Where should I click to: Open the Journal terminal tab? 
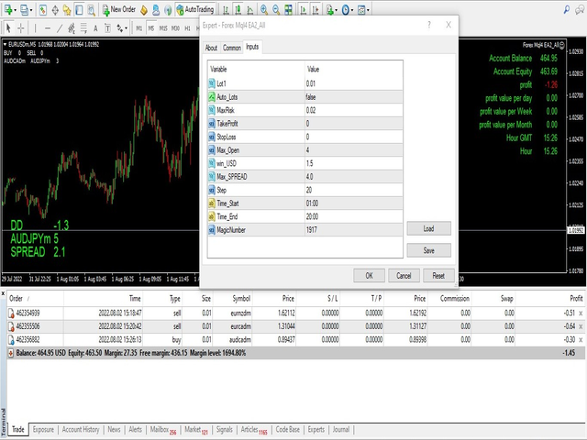(x=340, y=430)
